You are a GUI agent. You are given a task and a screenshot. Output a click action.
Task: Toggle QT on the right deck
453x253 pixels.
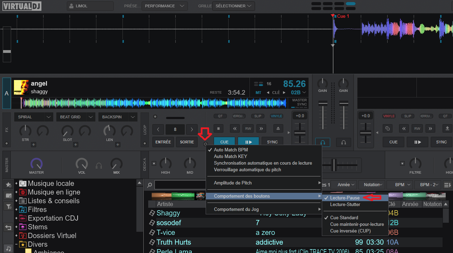point(445,116)
